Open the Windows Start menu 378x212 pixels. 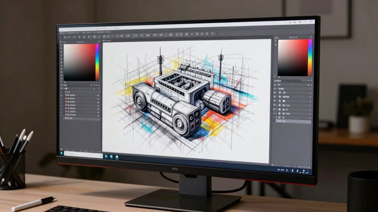coord(62,153)
